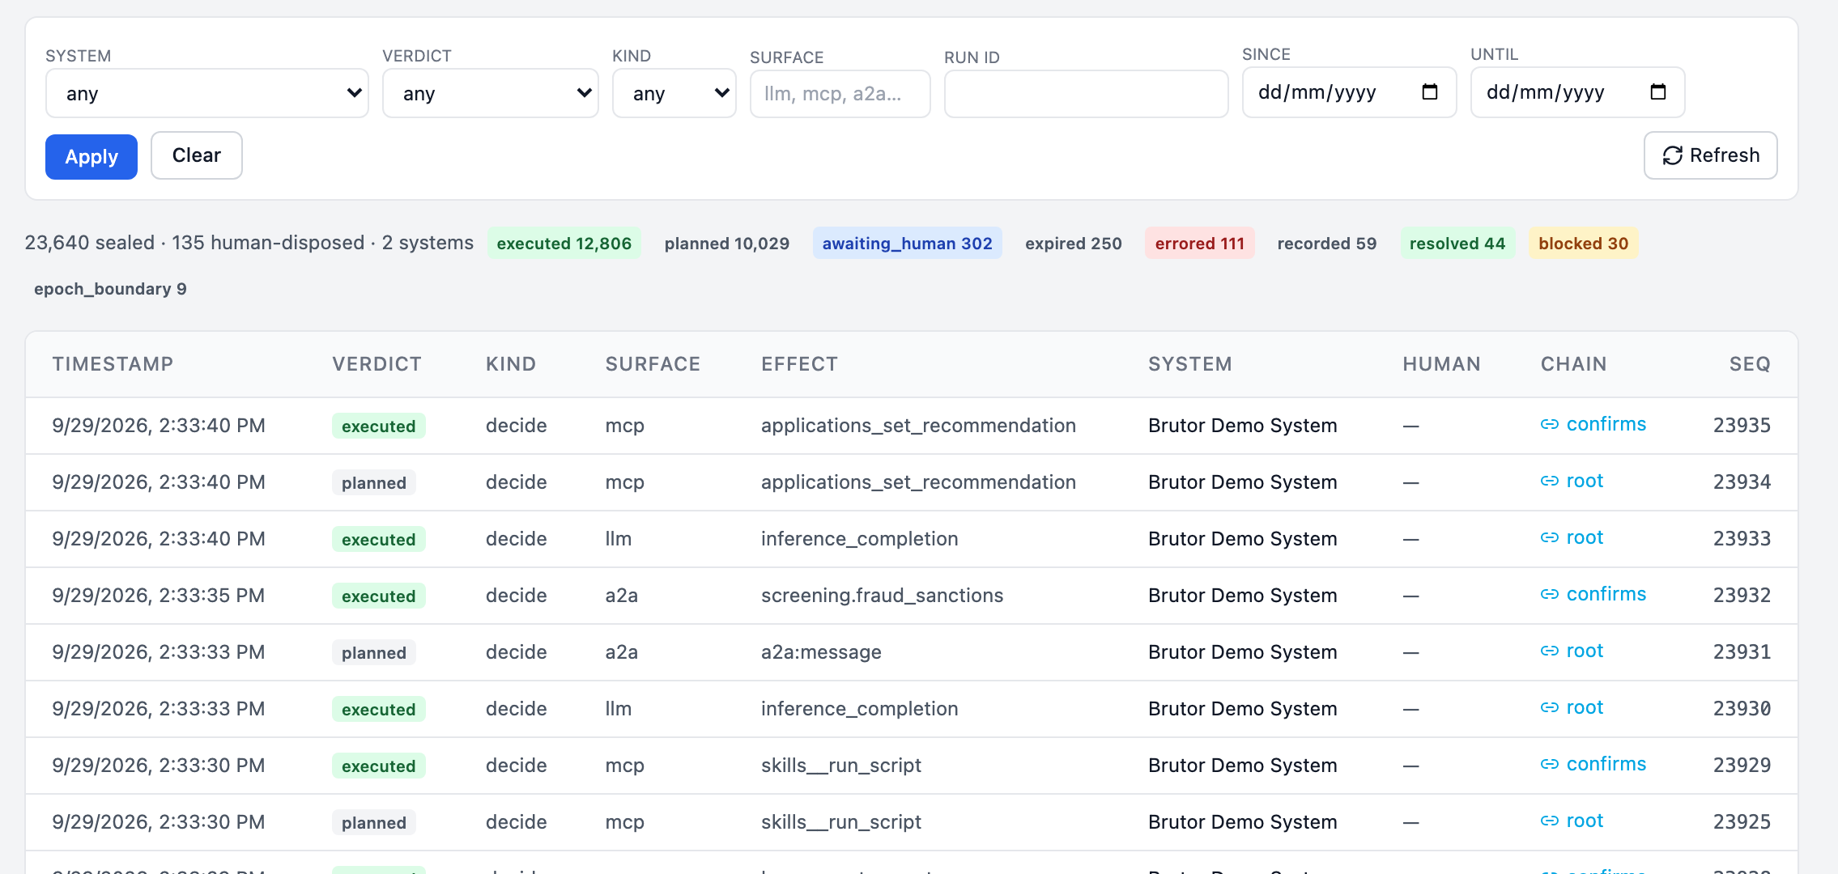This screenshot has height=874, width=1838.
Task: Open the root chain link for seq 23933
Action: click(1572, 537)
